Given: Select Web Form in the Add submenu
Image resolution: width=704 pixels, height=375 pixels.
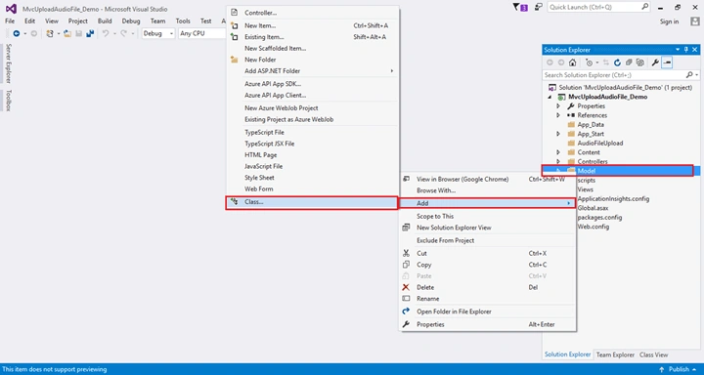Looking at the screenshot, I should (313, 188).
